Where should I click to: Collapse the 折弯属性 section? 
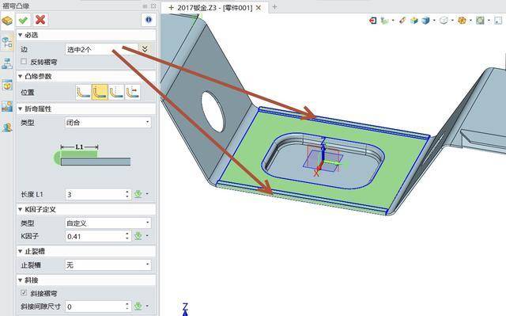pos(21,109)
